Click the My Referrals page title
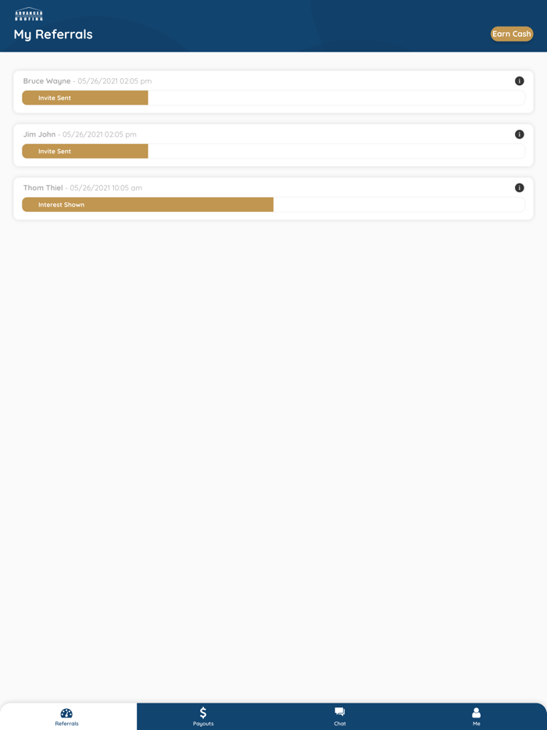The width and height of the screenshot is (547, 730). tap(53, 34)
